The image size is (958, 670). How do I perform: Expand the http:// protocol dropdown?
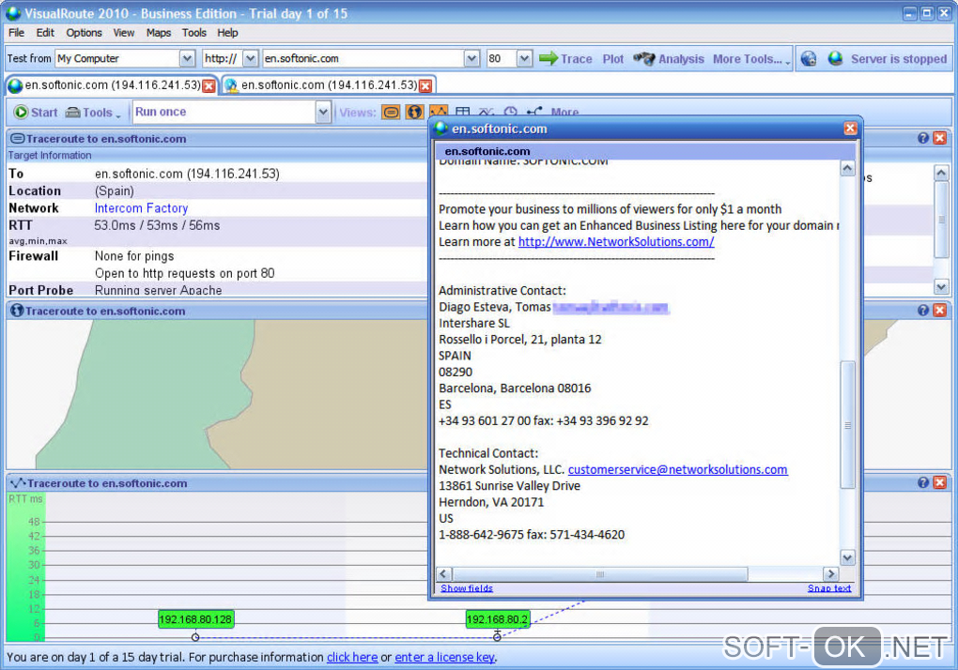(x=251, y=58)
